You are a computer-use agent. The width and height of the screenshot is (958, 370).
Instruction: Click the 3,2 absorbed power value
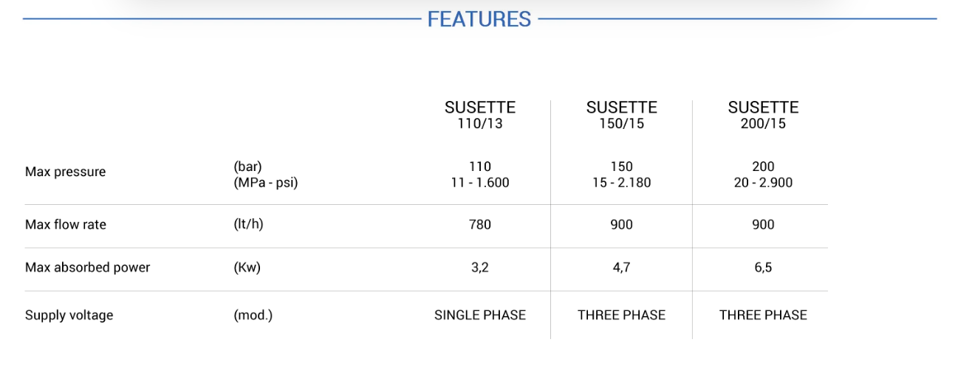click(479, 268)
